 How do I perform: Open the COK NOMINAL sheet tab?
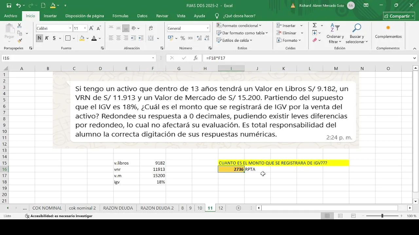coord(47,208)
